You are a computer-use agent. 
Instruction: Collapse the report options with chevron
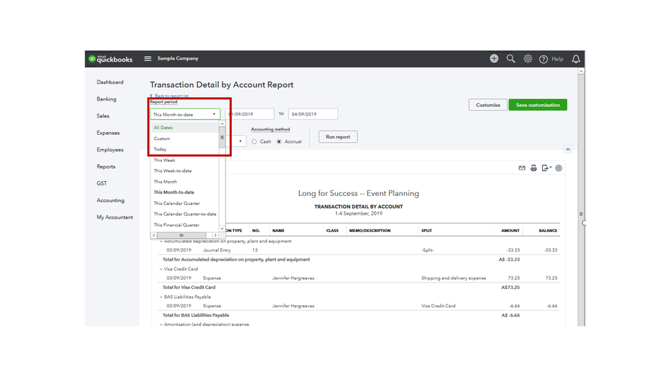tap(568, 150)
